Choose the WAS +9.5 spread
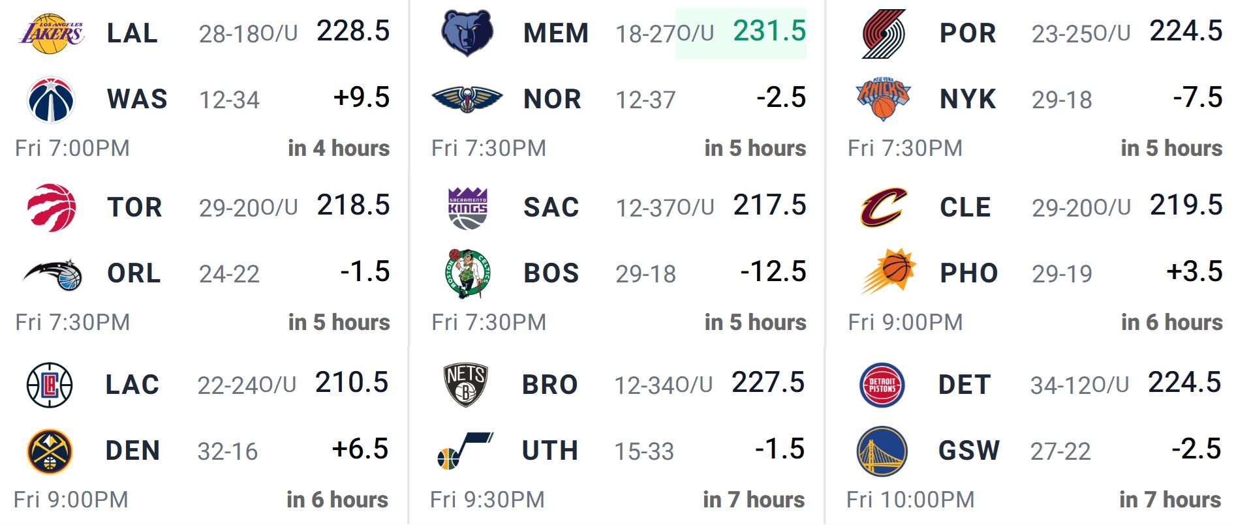The height and width of the screenshot is (525, 1234). (x=362, y=97)
